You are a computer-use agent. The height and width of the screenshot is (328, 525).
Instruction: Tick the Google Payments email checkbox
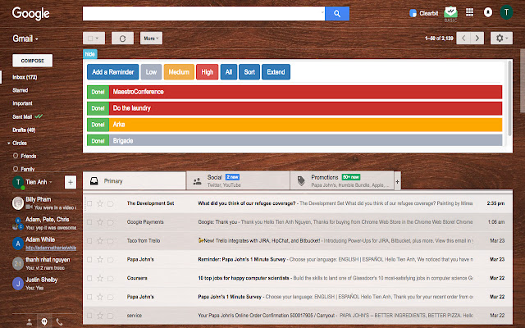(x=89, y=222)
